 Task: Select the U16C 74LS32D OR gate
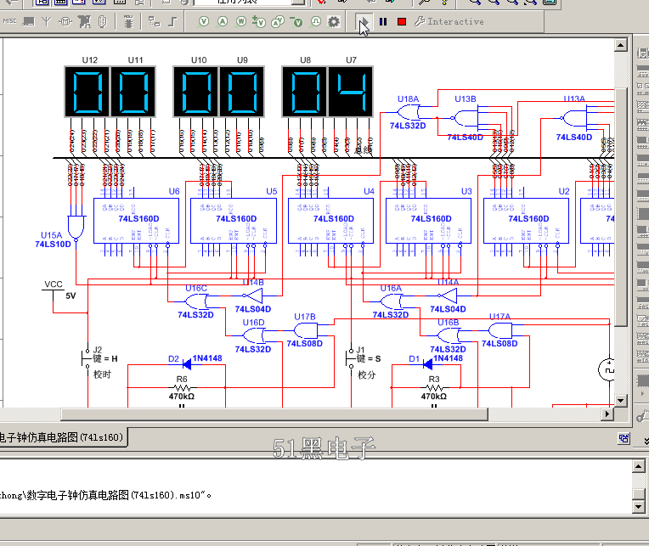tap(196, 302)
